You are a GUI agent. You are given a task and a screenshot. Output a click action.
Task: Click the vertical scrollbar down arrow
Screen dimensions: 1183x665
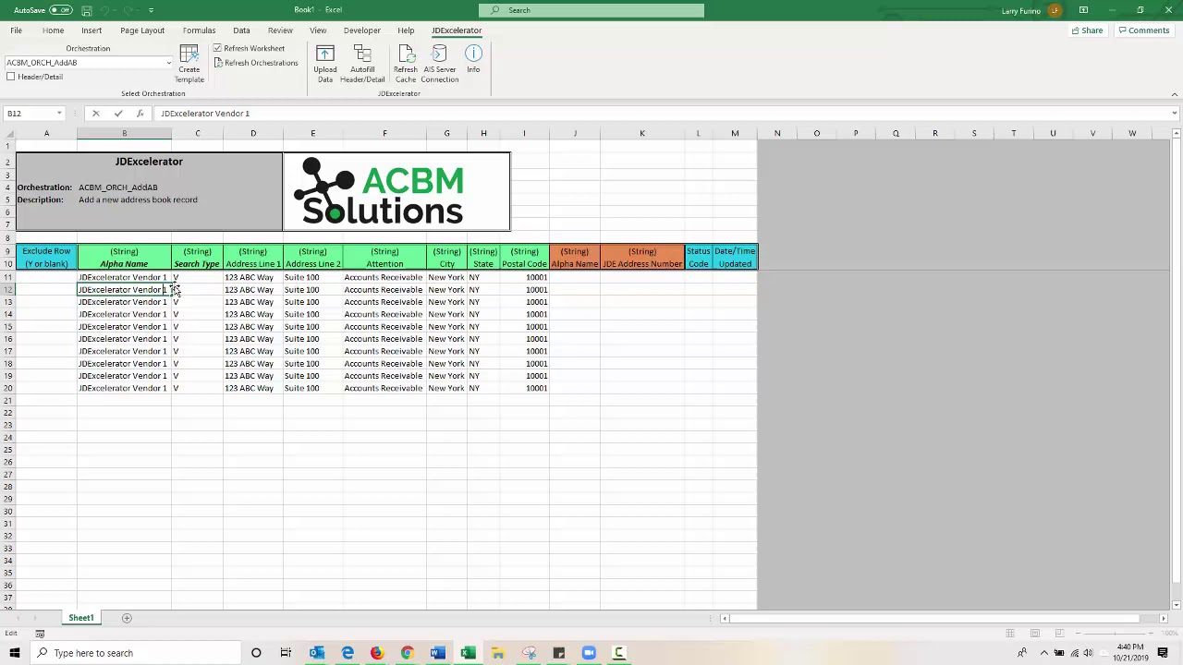pyautogui.click(x=1176, y=604)
